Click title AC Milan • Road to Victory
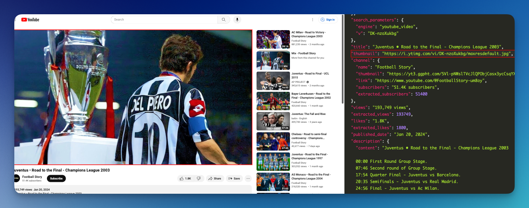This screenshot has height=208, width=529. click(x=309, y=34)
